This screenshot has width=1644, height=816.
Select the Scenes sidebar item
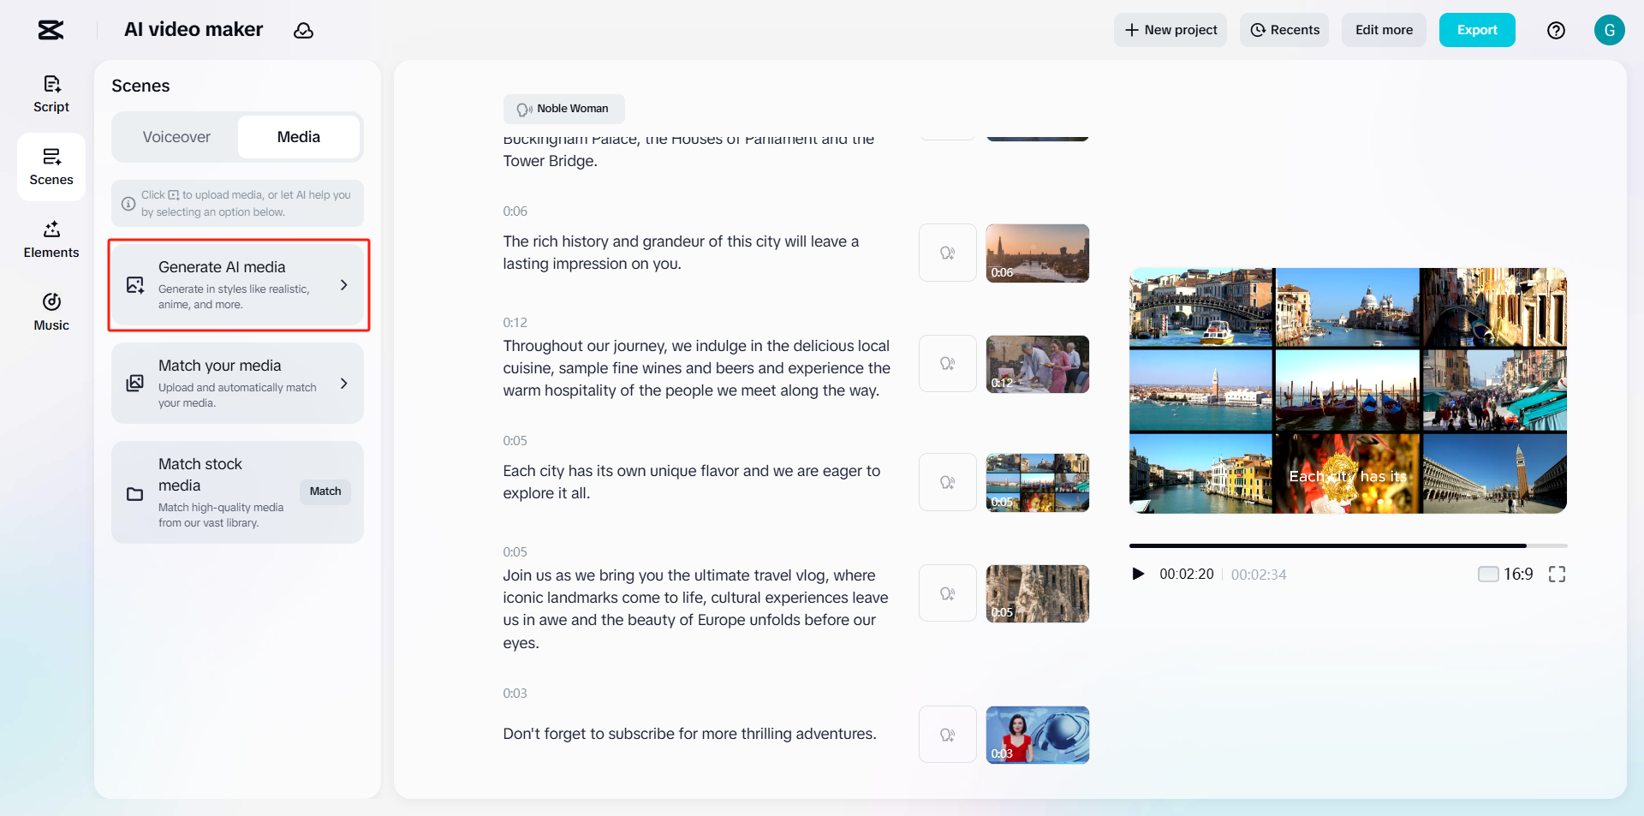pos(51,167)
